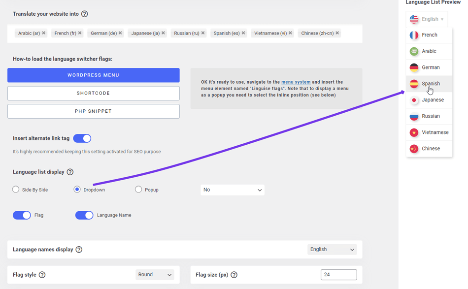This screenshot has width=468, height=289.
Task: Remove French (fr) language tag
Action: coord(80,33)
